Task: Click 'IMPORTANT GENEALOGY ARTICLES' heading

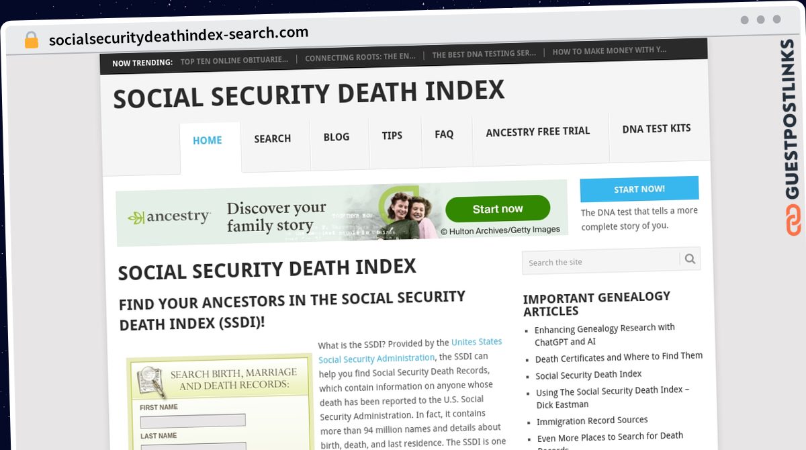Action: [596, 304]
